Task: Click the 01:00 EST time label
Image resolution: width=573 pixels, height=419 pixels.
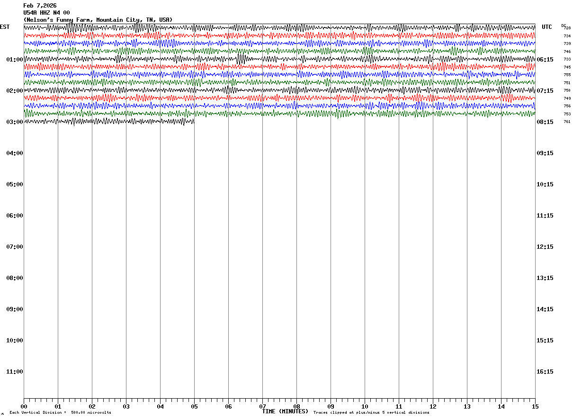Action: (x=15, y=60)
